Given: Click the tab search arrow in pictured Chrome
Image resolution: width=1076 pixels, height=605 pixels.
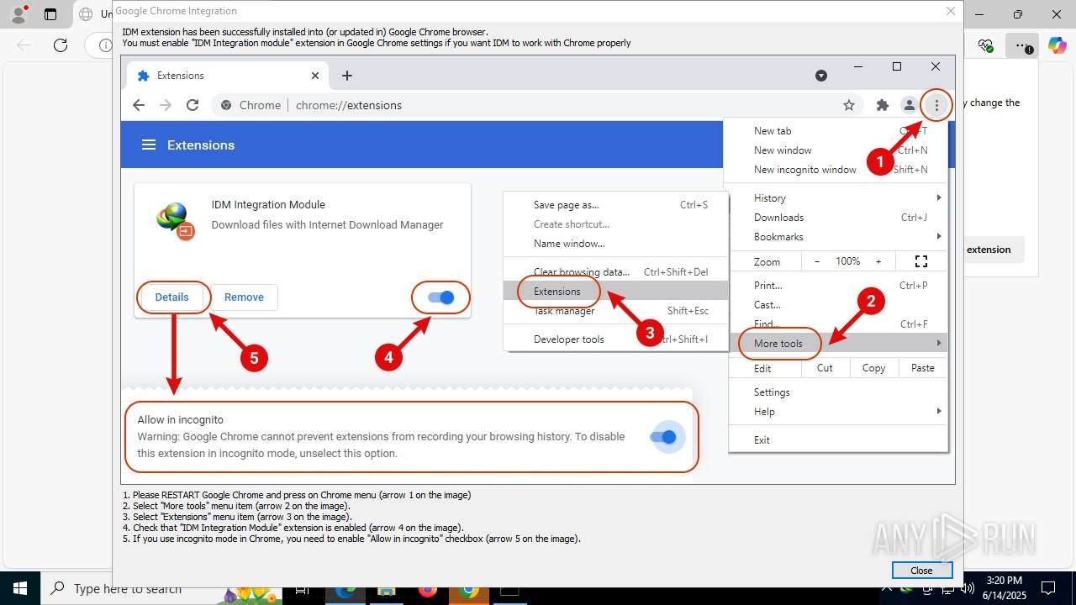Looking at the screenshot, I should (821, 76).
